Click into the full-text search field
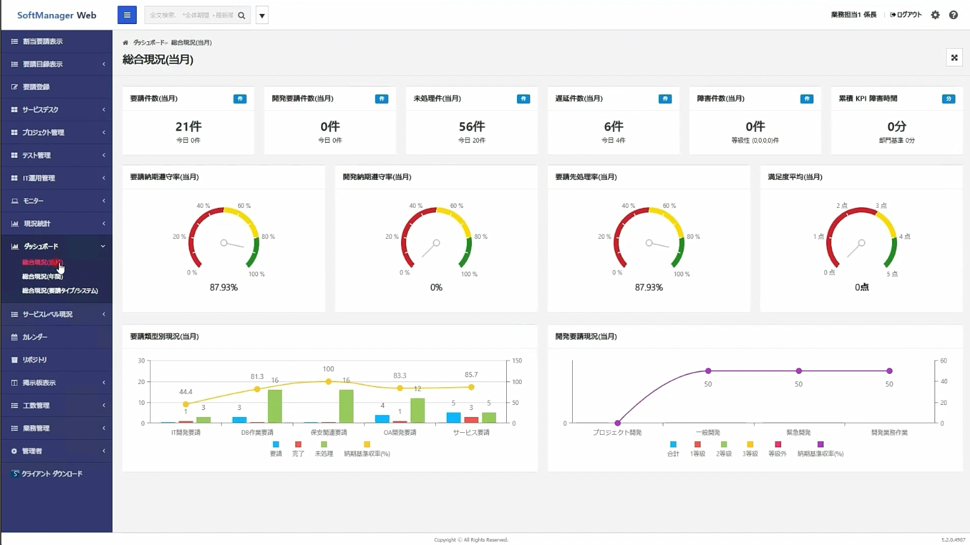 pos(191,15)
